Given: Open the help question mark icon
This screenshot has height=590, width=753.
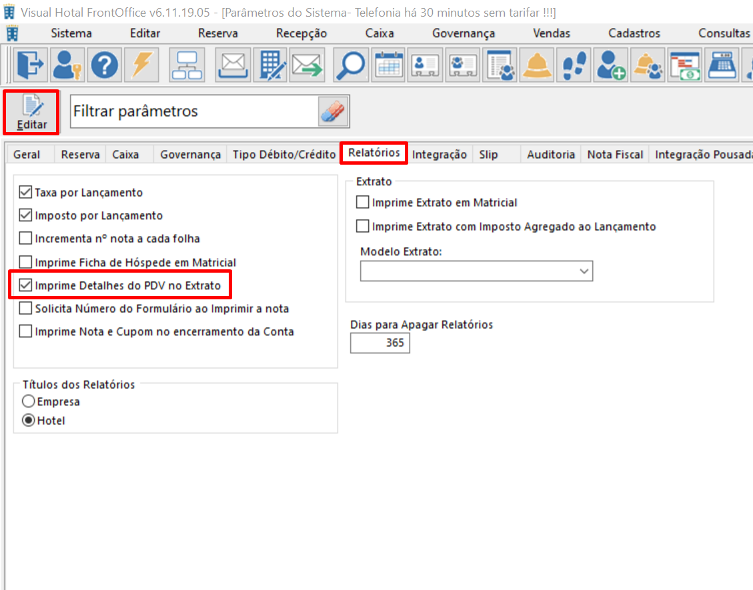Looking at the screenshot, I should [104, 65].
